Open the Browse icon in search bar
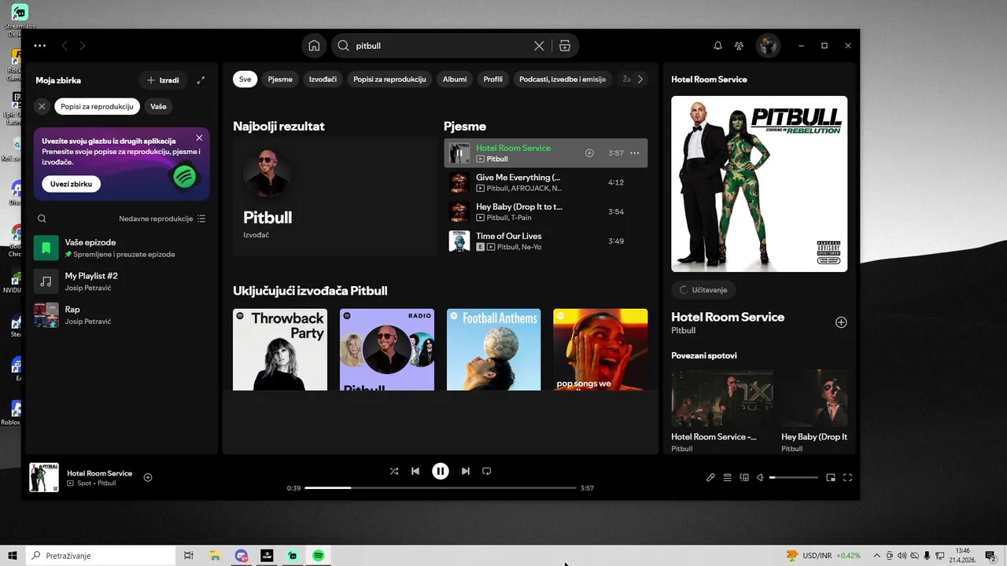The image size is (1007, 566). (565, 46)
